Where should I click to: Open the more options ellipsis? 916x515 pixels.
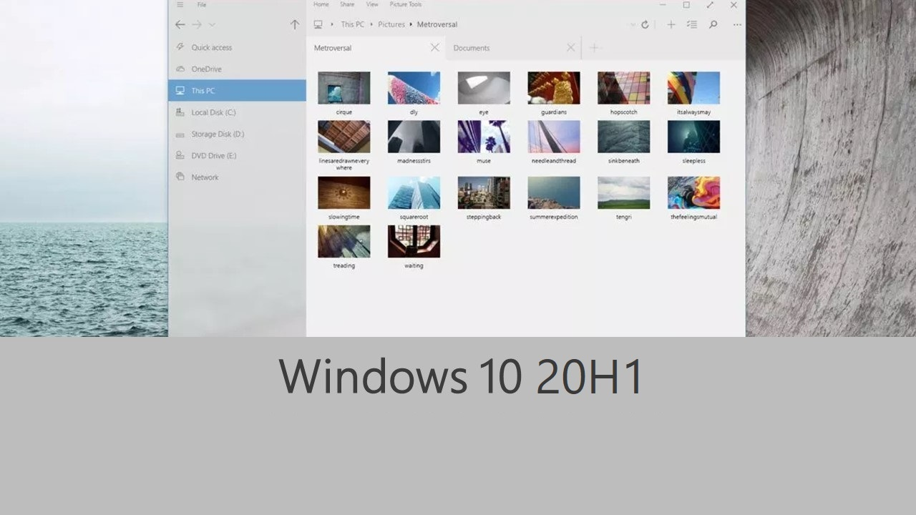click(x=736, y=24)
